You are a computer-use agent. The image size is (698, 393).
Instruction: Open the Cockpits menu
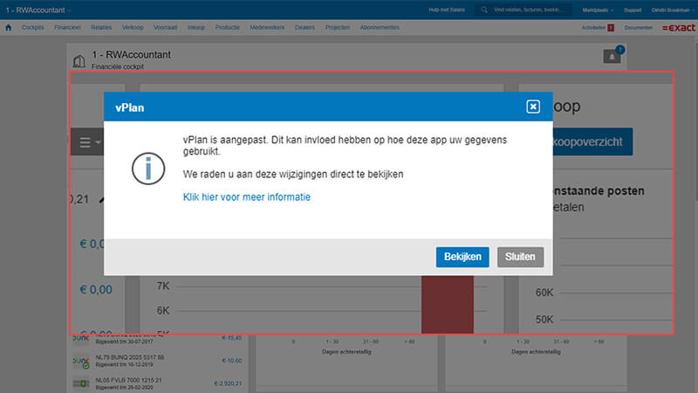point(33,28)
